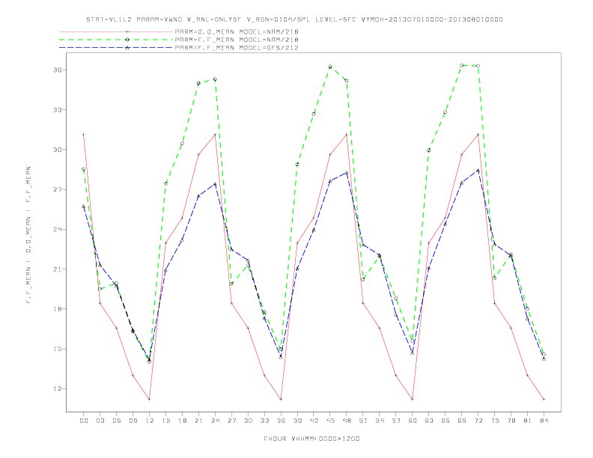Click x-axis tick label 81
This screenshot has height=458, width=593.
pos(528,421)
